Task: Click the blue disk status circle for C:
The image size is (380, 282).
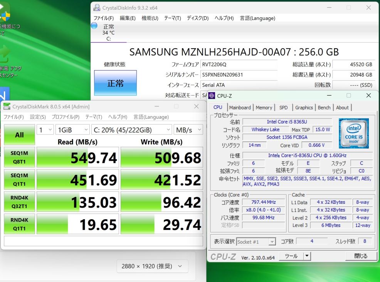Action: pyautogui.click(x=94, y=25)
